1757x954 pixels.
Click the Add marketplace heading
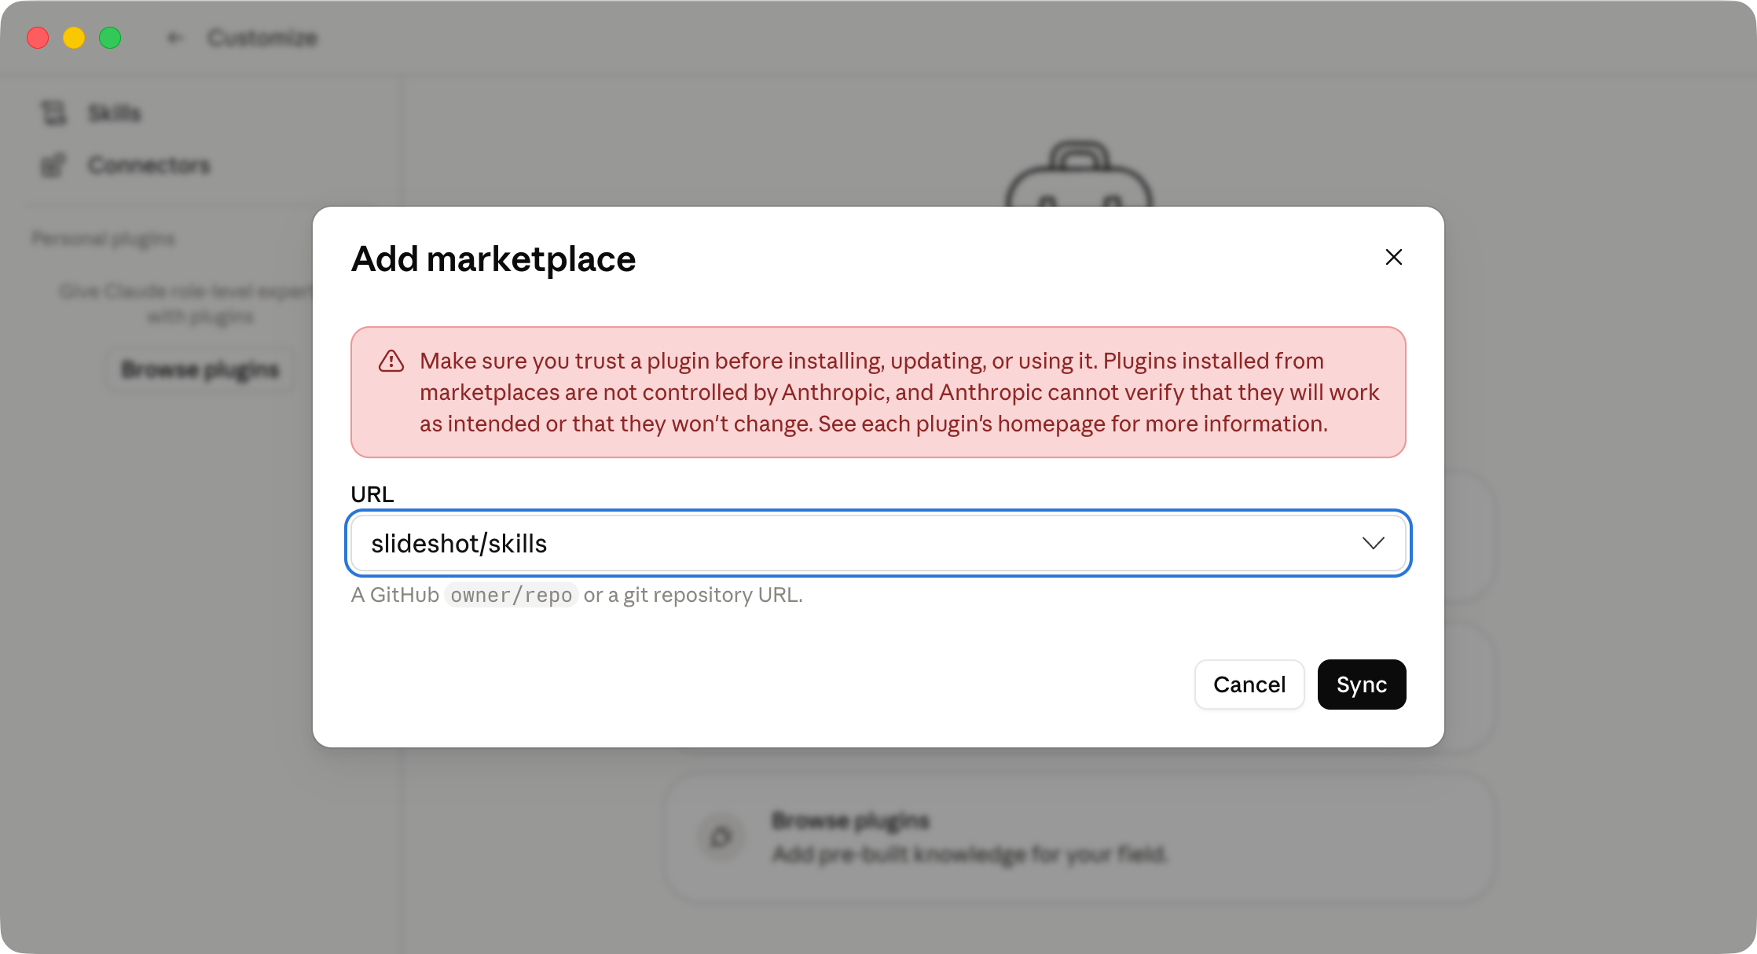493,259
